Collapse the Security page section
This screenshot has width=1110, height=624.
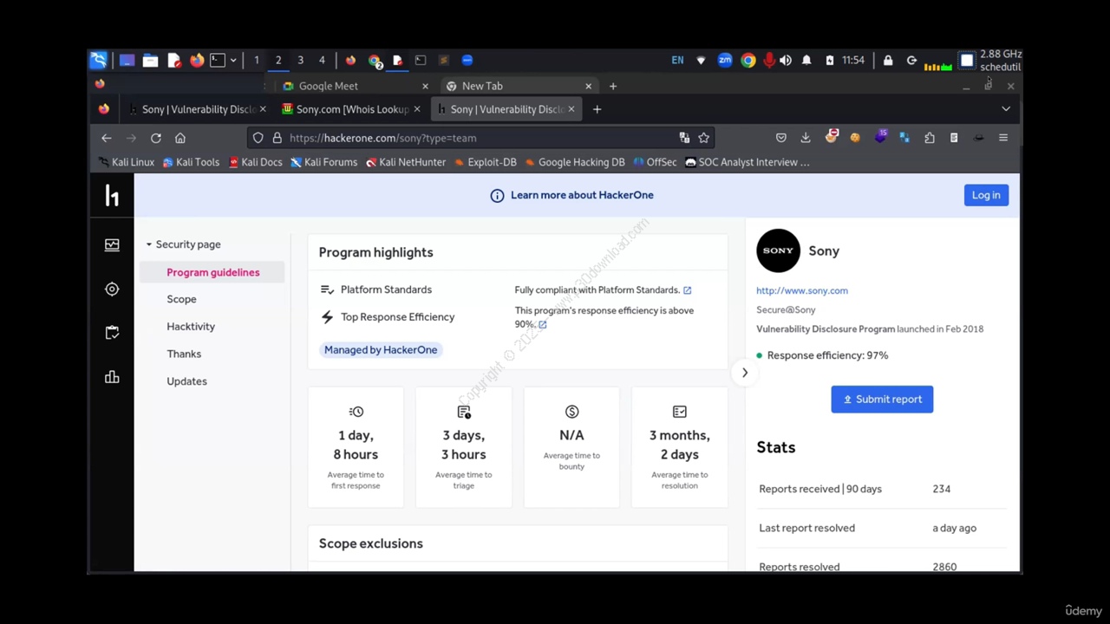click(x=149, y=244)
